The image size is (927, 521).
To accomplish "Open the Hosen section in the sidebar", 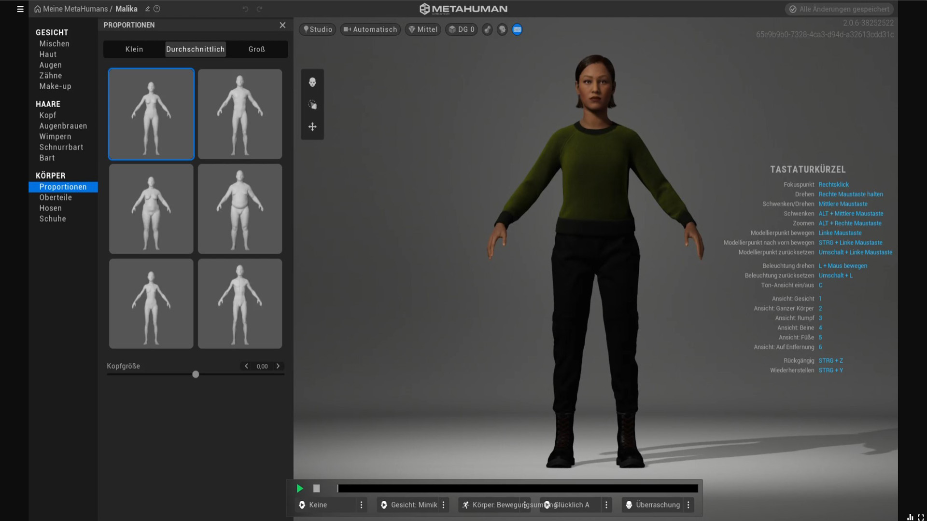I will 51,208.
